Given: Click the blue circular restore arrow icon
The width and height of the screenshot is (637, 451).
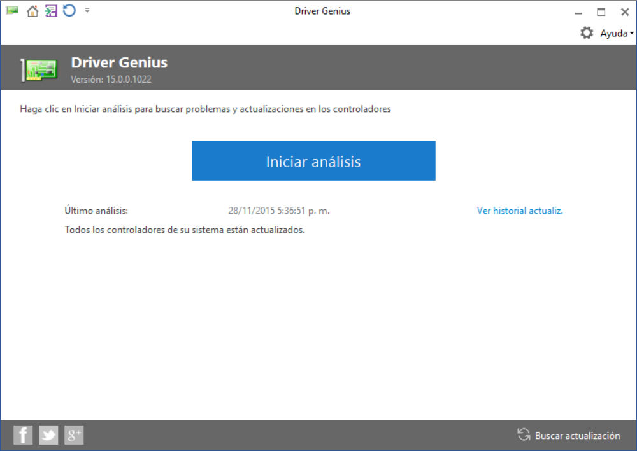Looking at the screenshot, I should point(69,11).
